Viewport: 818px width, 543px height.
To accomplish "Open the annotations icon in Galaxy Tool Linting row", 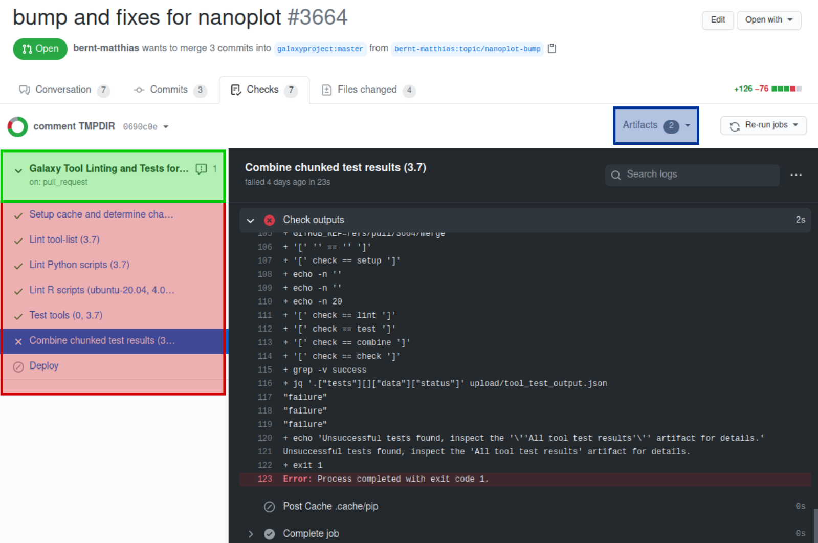I will (201, 169).
